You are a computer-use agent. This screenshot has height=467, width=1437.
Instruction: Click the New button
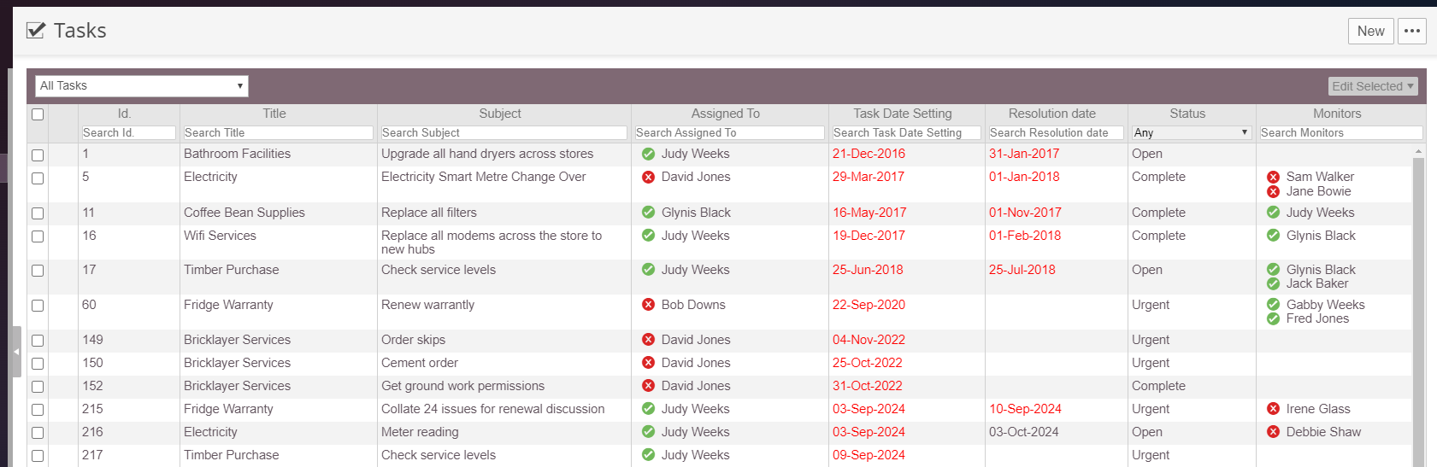(1371, 31)
